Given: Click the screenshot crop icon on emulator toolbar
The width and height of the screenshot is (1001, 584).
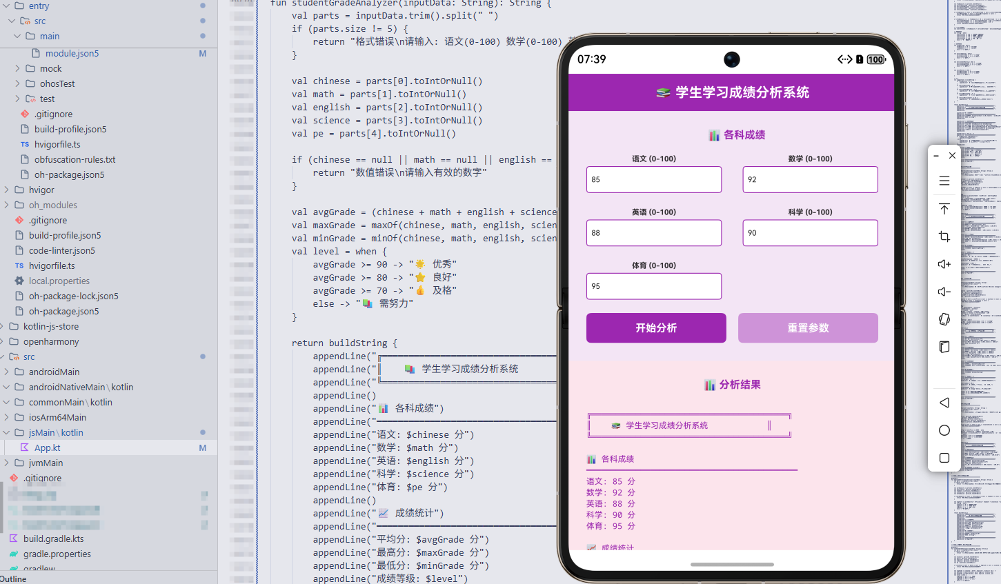Looking at the screenshot, I should [x=944, y=236].
